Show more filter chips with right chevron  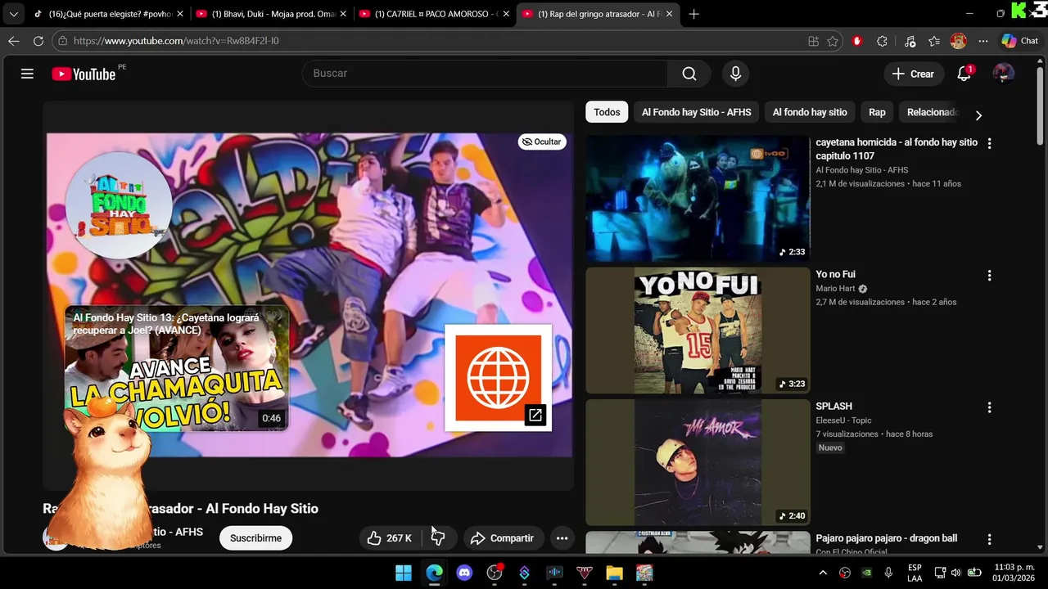[978, 115]
